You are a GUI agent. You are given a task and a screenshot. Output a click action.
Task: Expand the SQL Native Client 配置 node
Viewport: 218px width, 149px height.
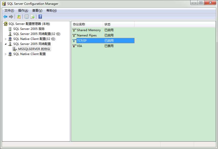pos(6,54)
